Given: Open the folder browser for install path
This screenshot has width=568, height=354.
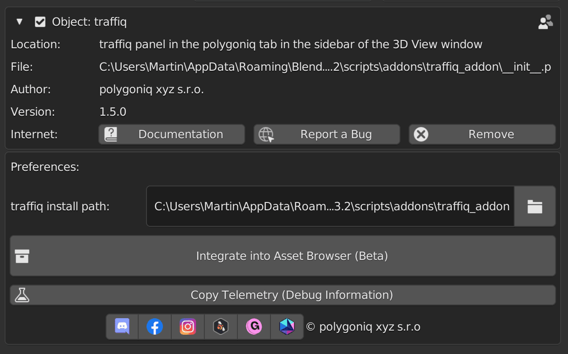Looking at the screenshot, I should pyautogui.click(x=534, y=206).
